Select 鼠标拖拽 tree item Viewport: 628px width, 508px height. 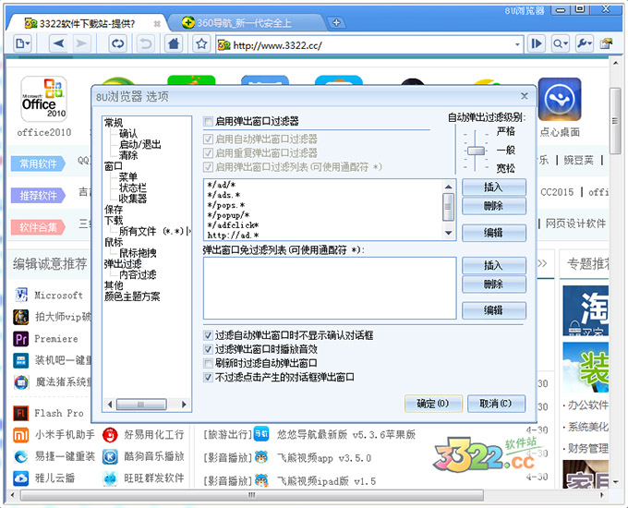click(138, 253)
